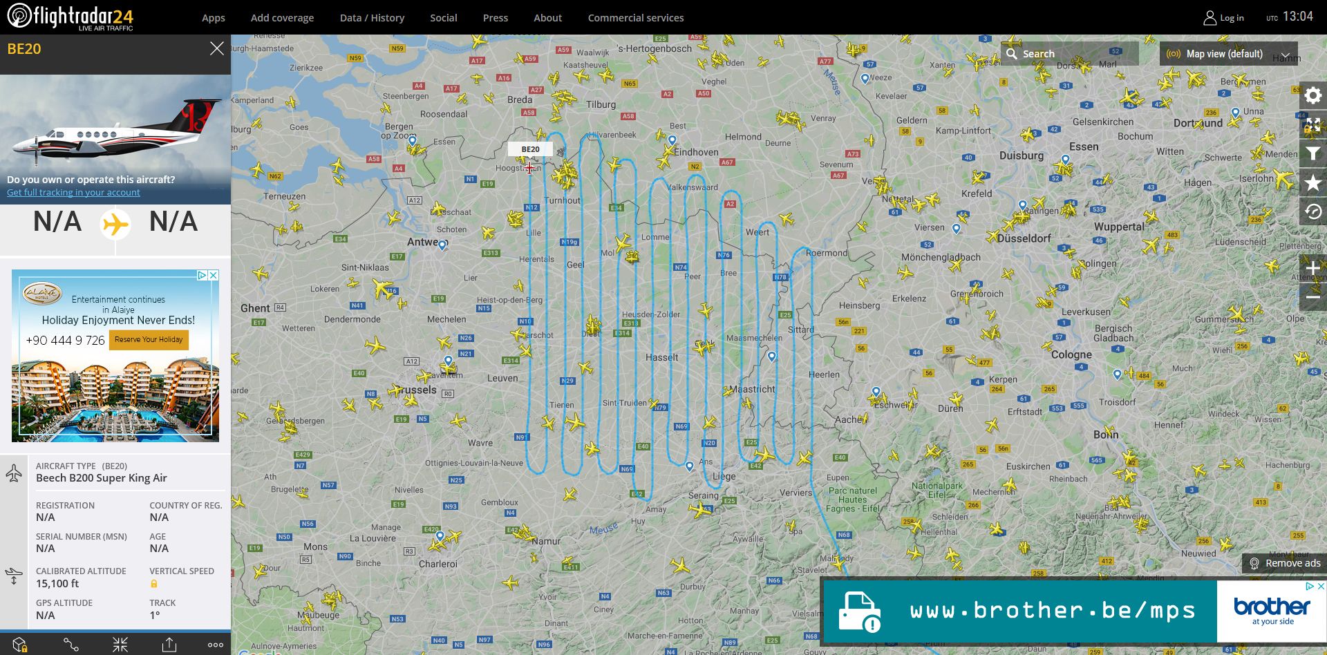Click the locked vertical speed padlock

click(x=154, y=584)
